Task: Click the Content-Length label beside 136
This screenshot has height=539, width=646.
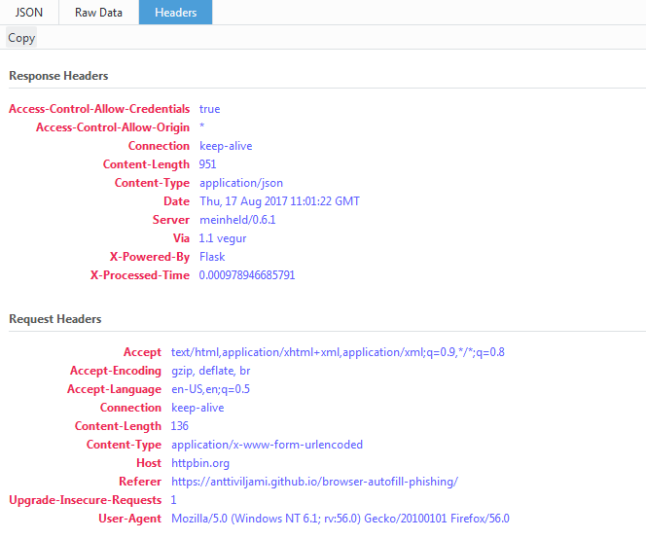Action: [x=119, y=426]
